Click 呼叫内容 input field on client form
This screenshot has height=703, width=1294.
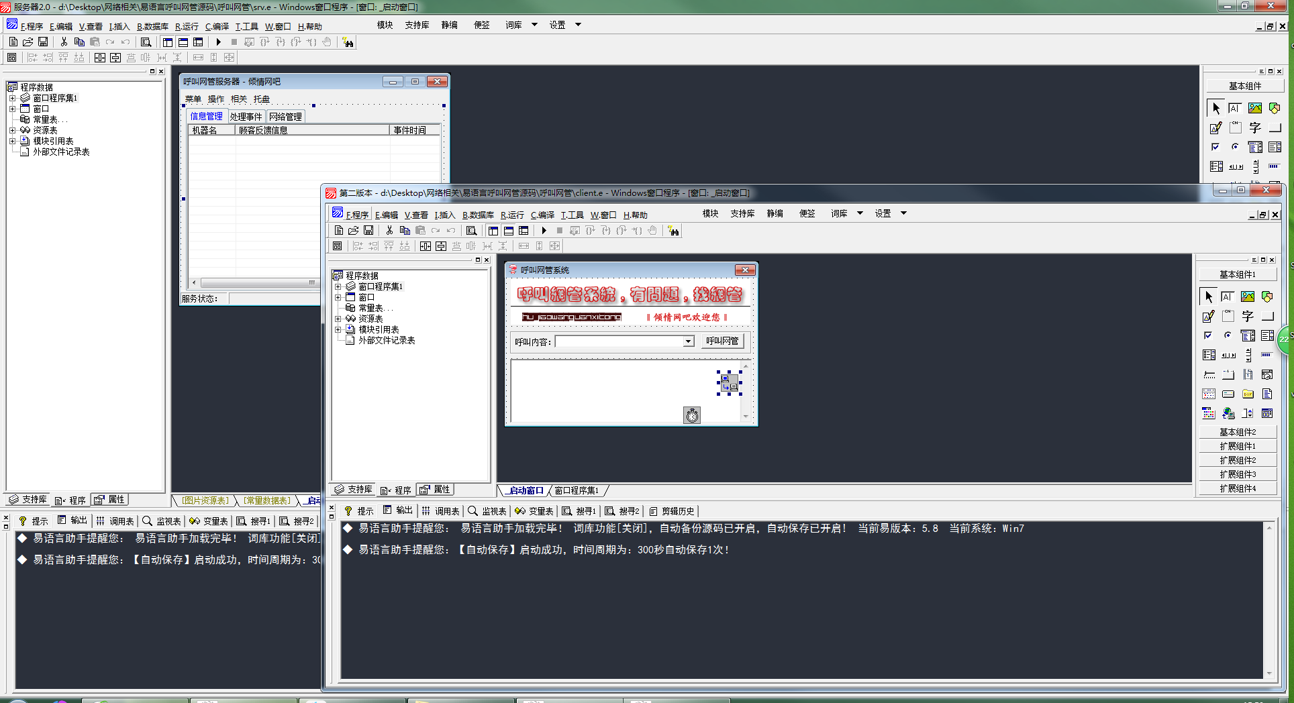(x=619, y=341)
